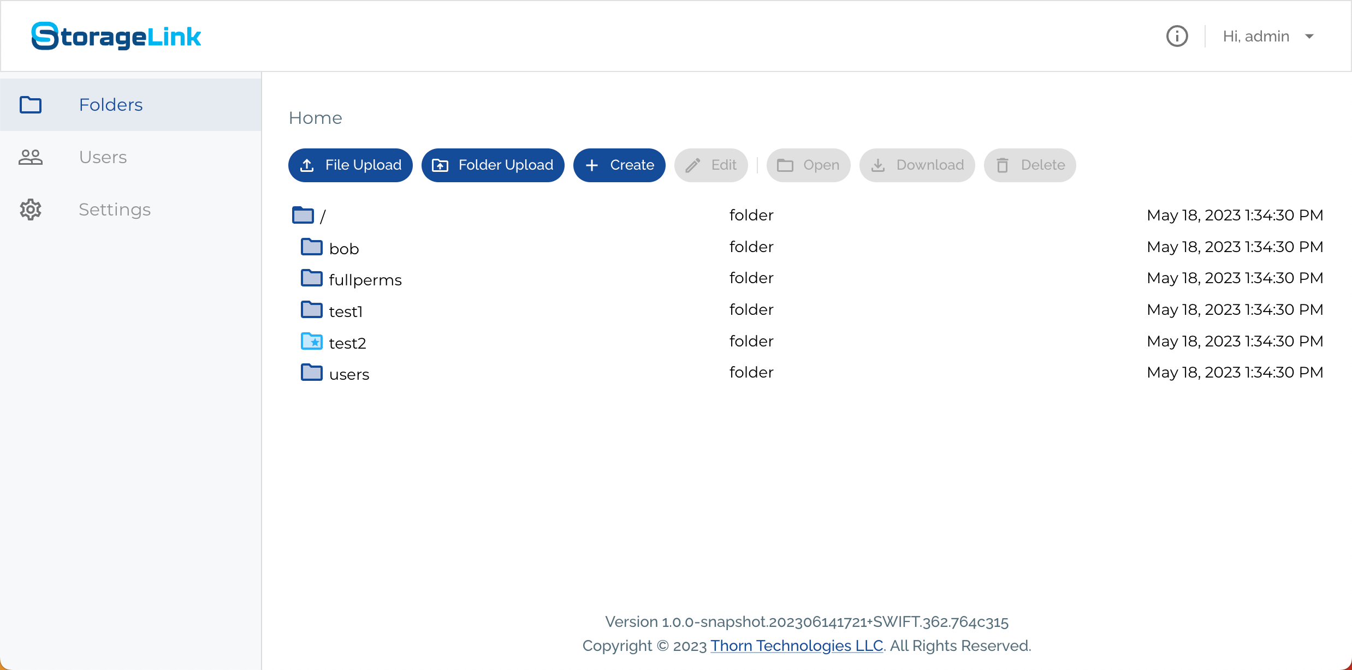Click the Folder Upload button
The height and width of the screenshot is (670, 1352).
coord(493,165)
